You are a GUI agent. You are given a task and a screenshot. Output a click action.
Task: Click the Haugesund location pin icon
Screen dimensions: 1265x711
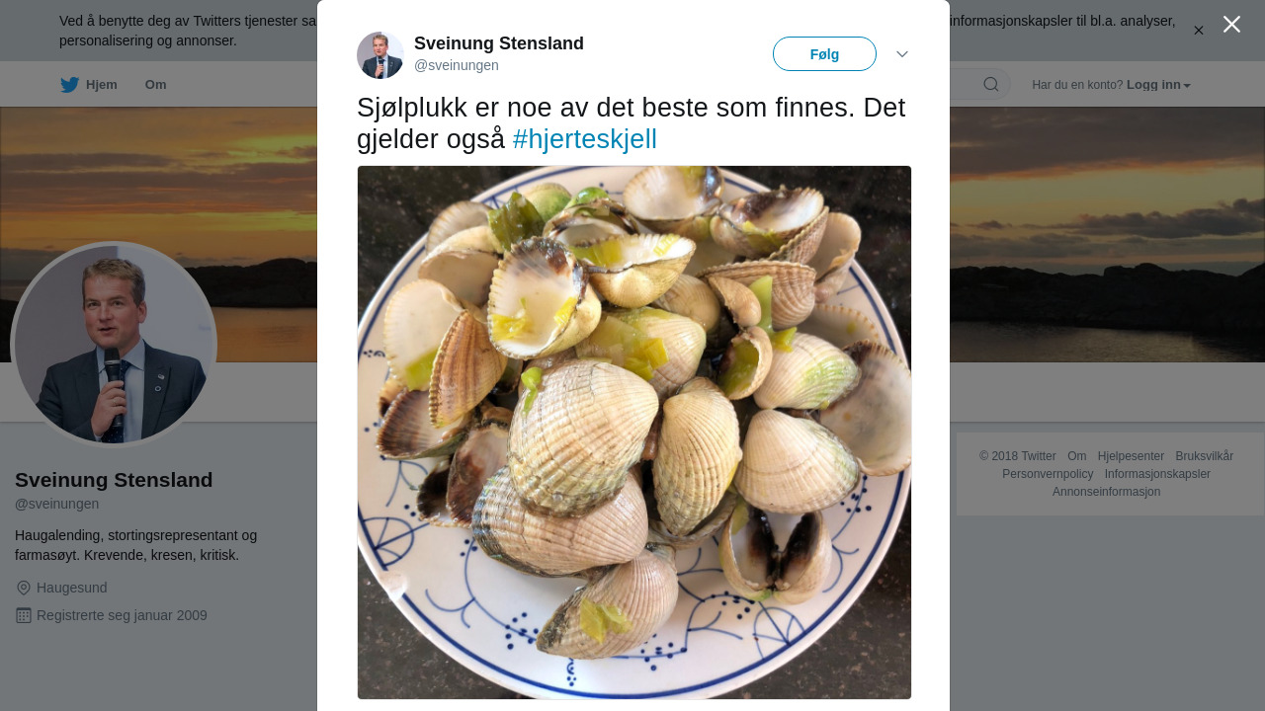(x=24, y=588)
